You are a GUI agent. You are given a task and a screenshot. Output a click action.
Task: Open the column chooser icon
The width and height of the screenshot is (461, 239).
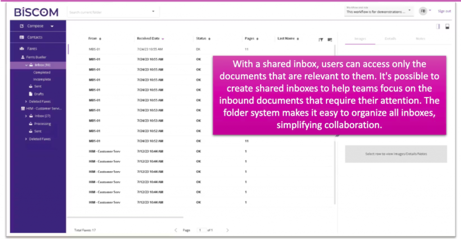[x=330, y=40]
